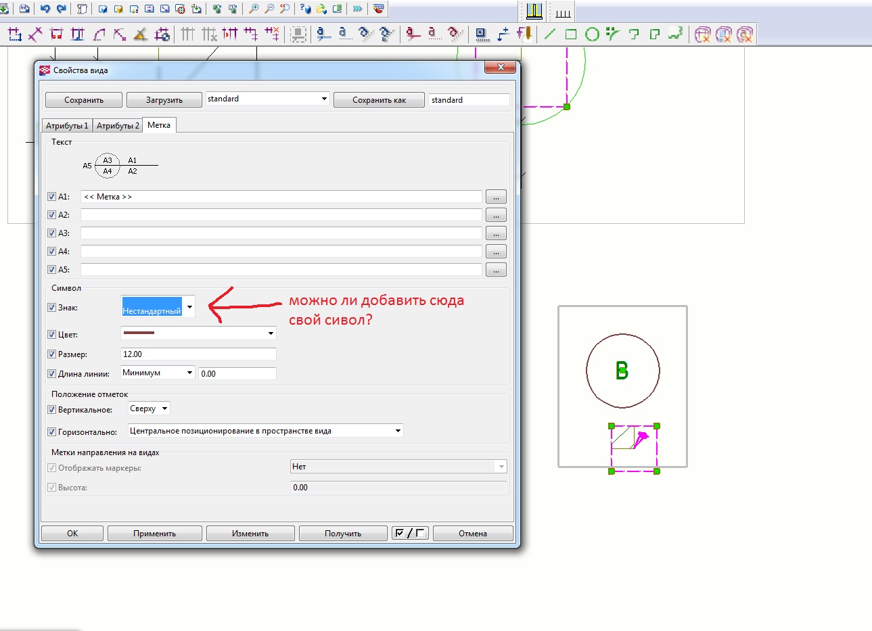
Task: Open the Цвет color selector
Action: pyautogui.click(x=271, y=333)
